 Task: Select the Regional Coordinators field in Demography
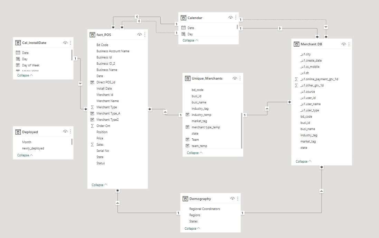pyautogui.click(x=205, y=209)
